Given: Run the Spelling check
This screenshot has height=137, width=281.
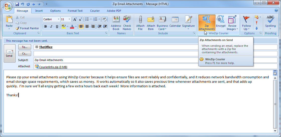Looking at the screenshot, I should tap(270, 23).
